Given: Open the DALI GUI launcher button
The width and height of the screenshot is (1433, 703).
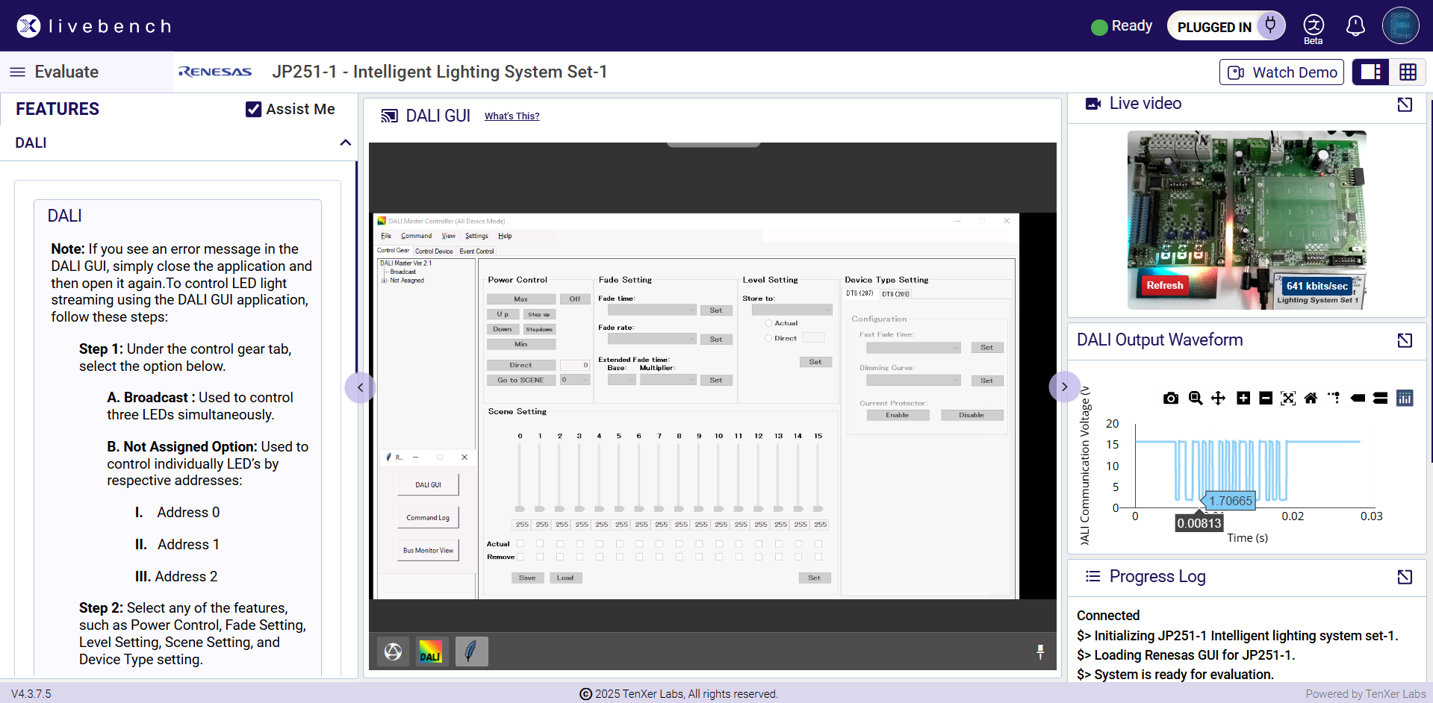Looking at the screenshot, I should [428, 485].
